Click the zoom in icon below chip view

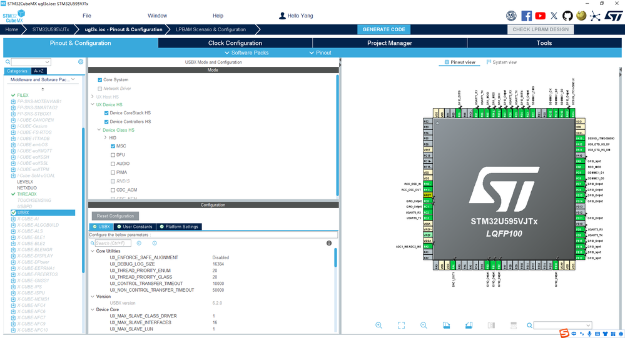coord(379,325)
